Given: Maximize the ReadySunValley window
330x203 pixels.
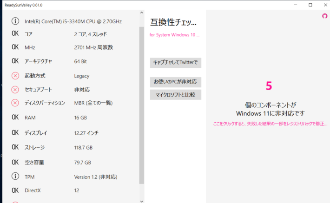Looking at the screenshot, I should point(310,5).
